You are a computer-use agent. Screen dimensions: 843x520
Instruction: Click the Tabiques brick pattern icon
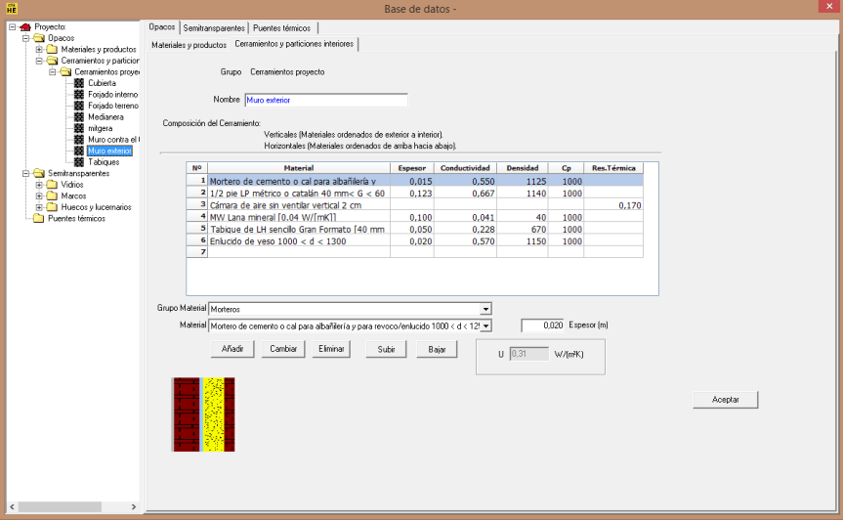point(79,162)
